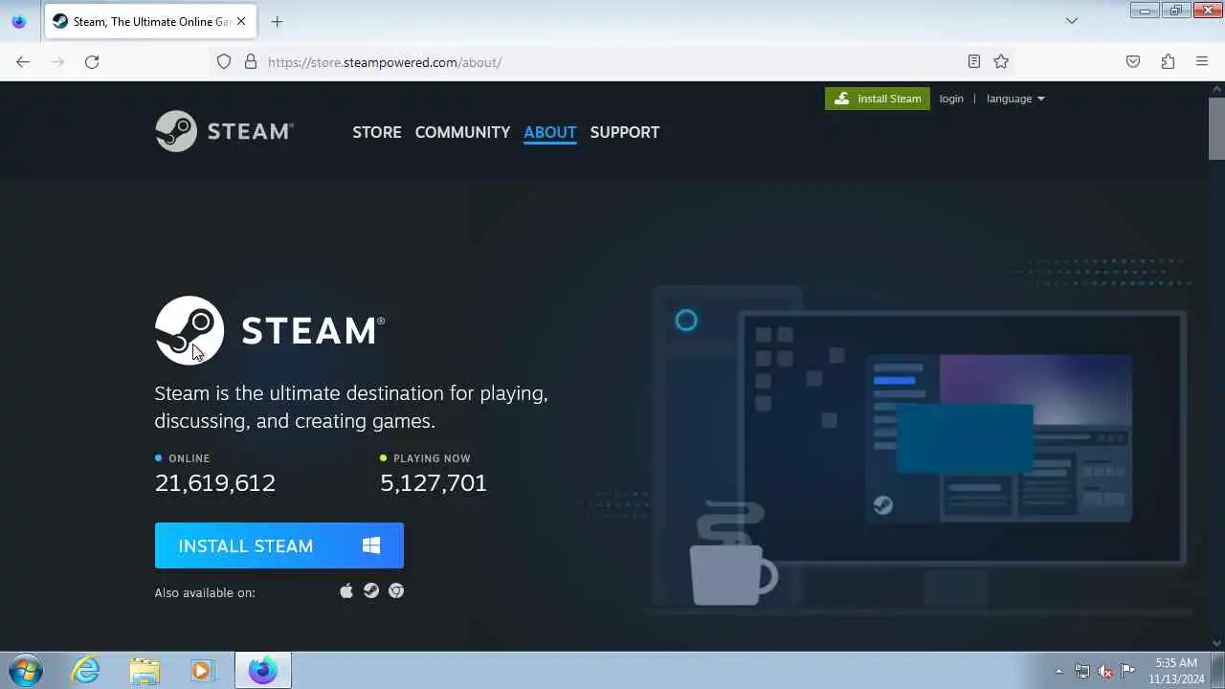Open Windows Media Player from taskbar
The width and height of the screenshot is (1225, 689).
pyautogui.click(x=202, y=670)
